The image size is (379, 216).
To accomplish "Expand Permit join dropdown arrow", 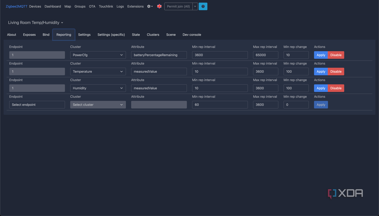I will point(195,6).
